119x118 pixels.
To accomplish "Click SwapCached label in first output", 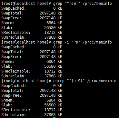I will (14, 8).
